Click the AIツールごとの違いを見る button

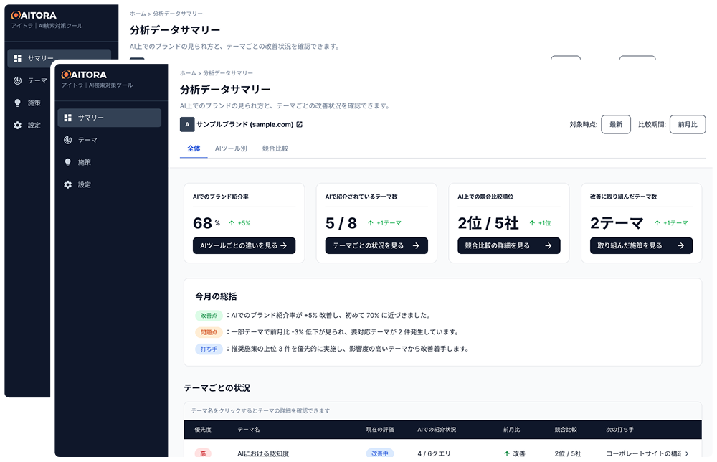pyautogui.click(x=244, y=245)
